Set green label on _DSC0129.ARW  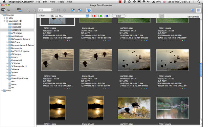click(x=144, y=88)
